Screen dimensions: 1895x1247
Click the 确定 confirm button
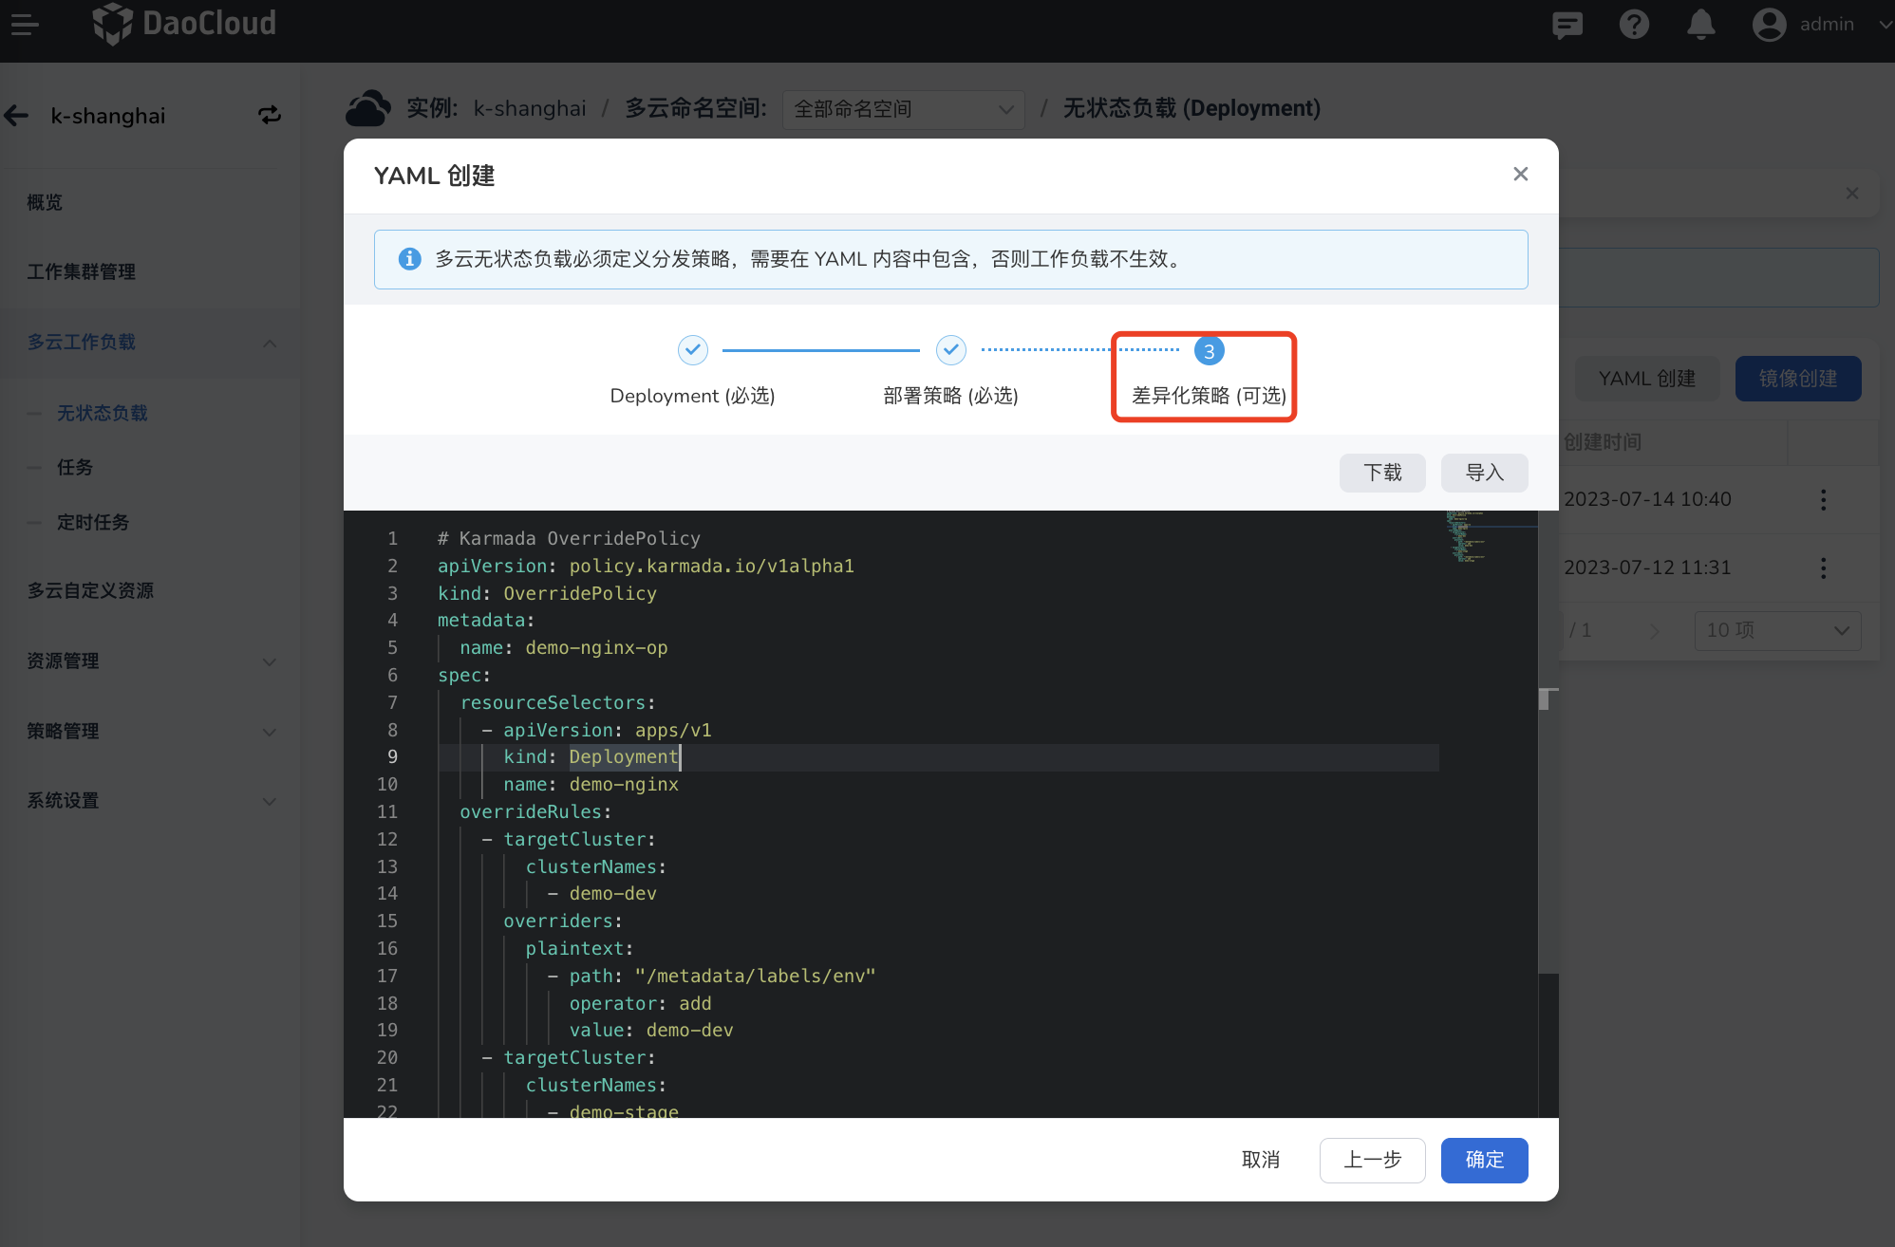[x=1484, y=1160]
